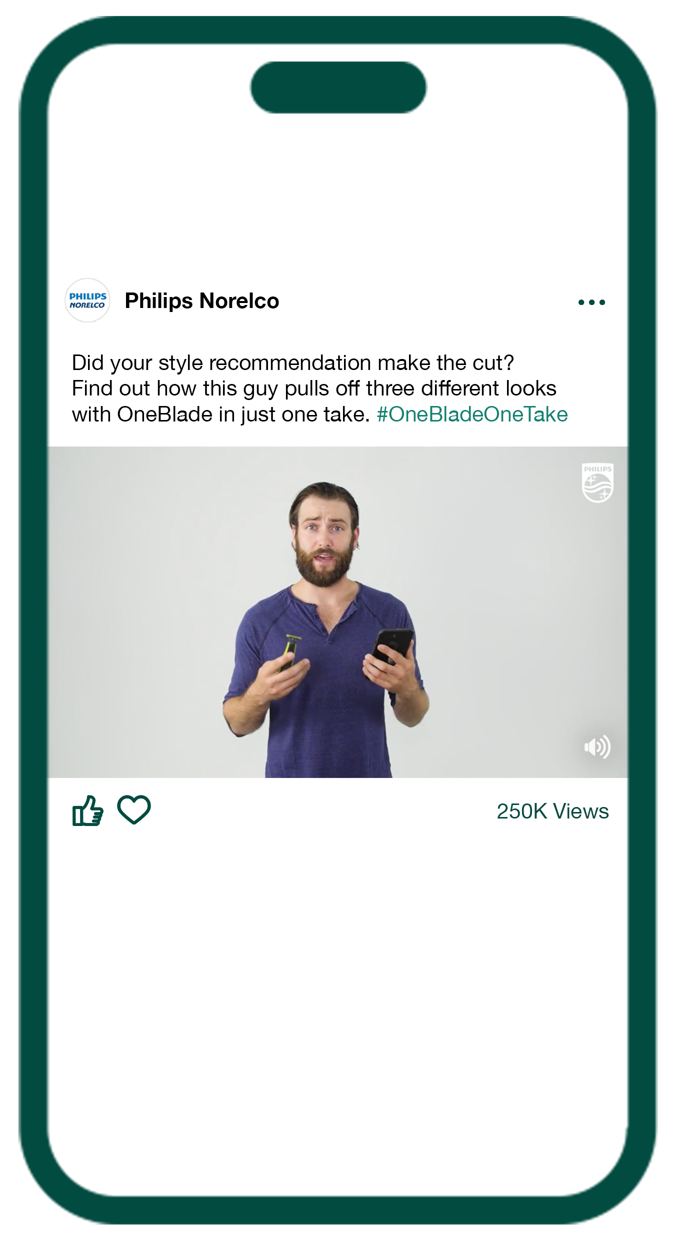
Task: Follow the #OneBladeOneTake hashtag link
Action: coord(472,414)
